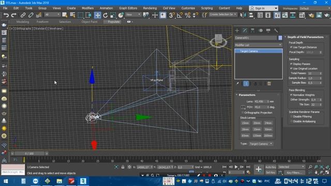Open the Modifier List dropdown

(259, 45)
